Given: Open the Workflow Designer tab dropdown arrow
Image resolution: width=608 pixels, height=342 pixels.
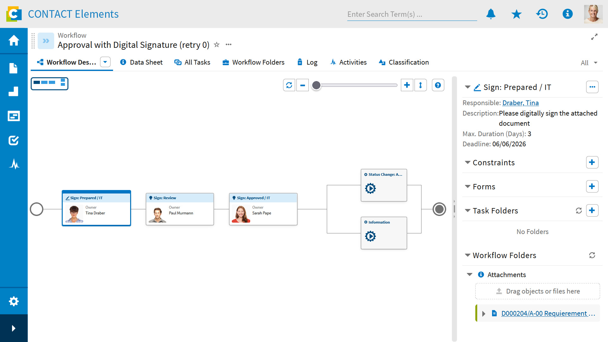Looking at the screenshot, I should 105,62.
